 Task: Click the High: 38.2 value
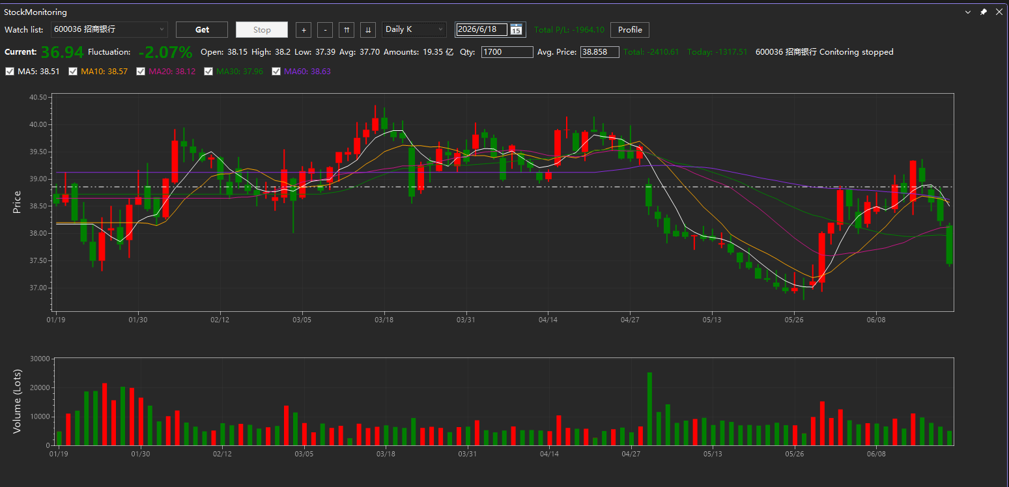271,52
